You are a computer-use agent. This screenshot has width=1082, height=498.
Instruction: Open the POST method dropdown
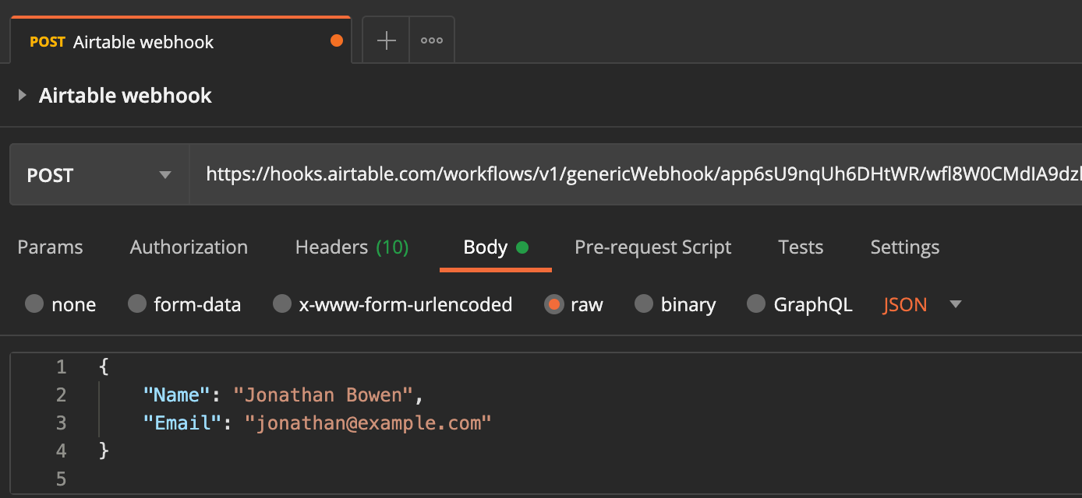99,175
